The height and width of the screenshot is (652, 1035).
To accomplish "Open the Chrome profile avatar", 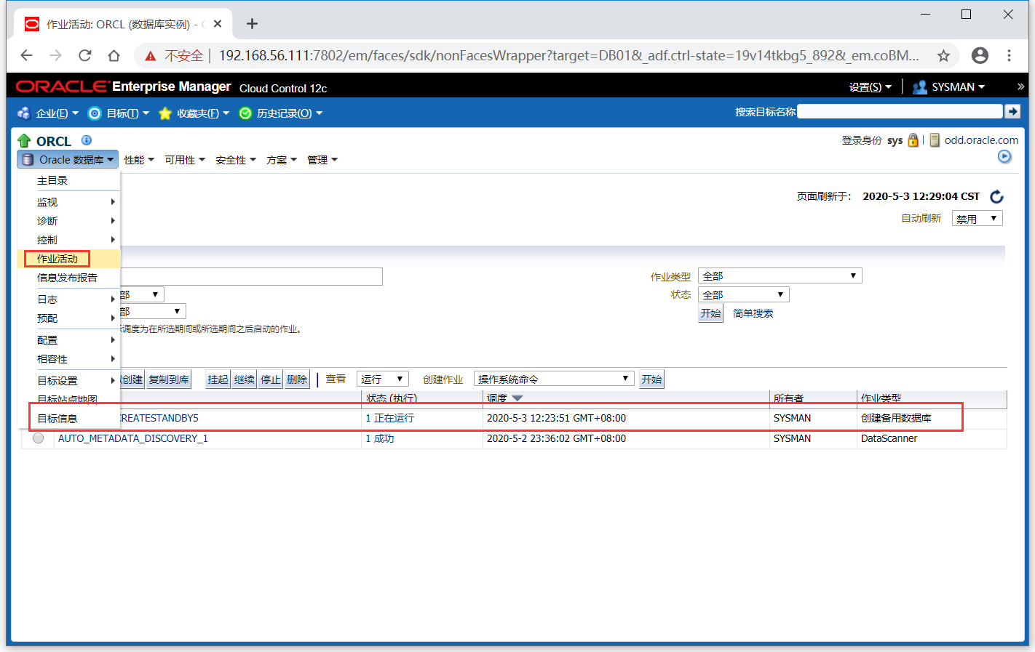I will pyautogui.click(x=980, y=55).
